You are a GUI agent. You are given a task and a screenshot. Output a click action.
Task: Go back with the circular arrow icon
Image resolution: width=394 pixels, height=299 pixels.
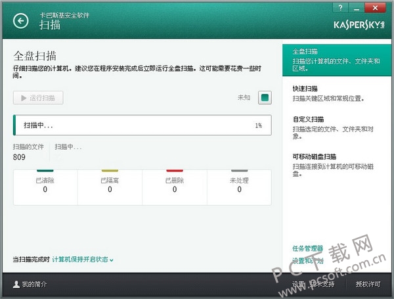click(20, 21)
